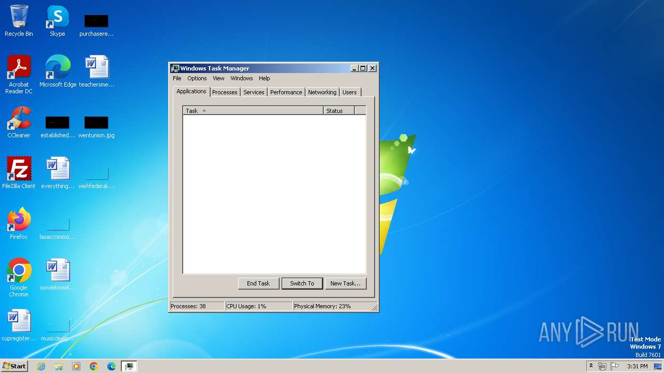Open CCleaner desktop shortcut
The width and height of the screenshot is (664, 373).
[x=19, y=122]
